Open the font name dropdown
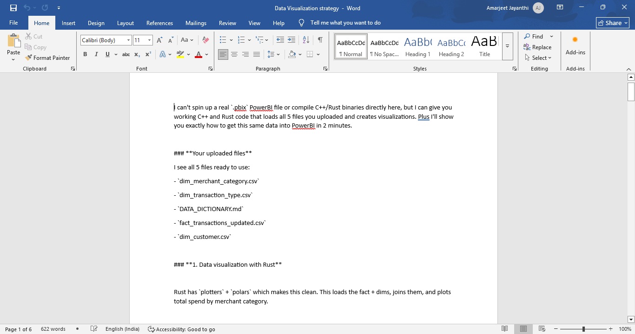 point(128,40)
